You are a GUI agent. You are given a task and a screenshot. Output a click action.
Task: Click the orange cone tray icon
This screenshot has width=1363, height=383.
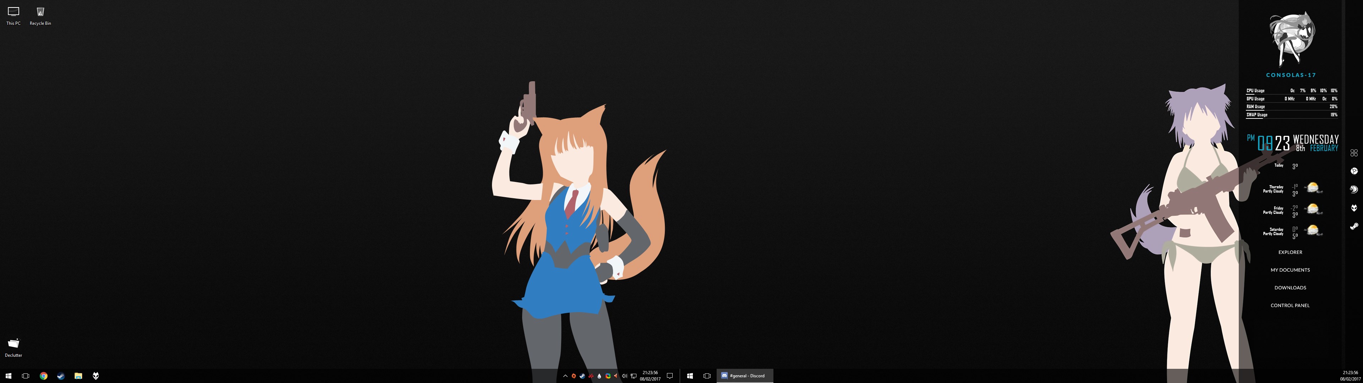[x=615, y=376]
